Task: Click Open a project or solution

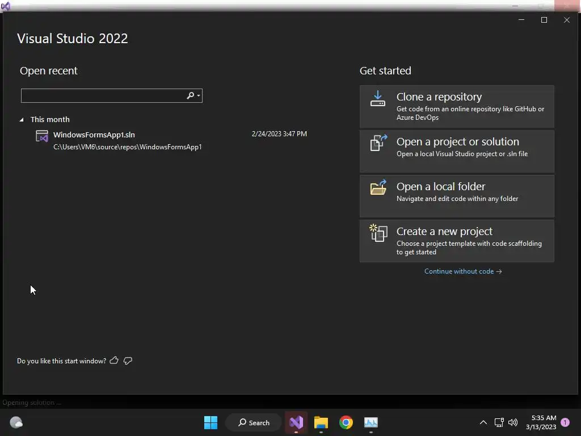Action: tap(457, 151)
